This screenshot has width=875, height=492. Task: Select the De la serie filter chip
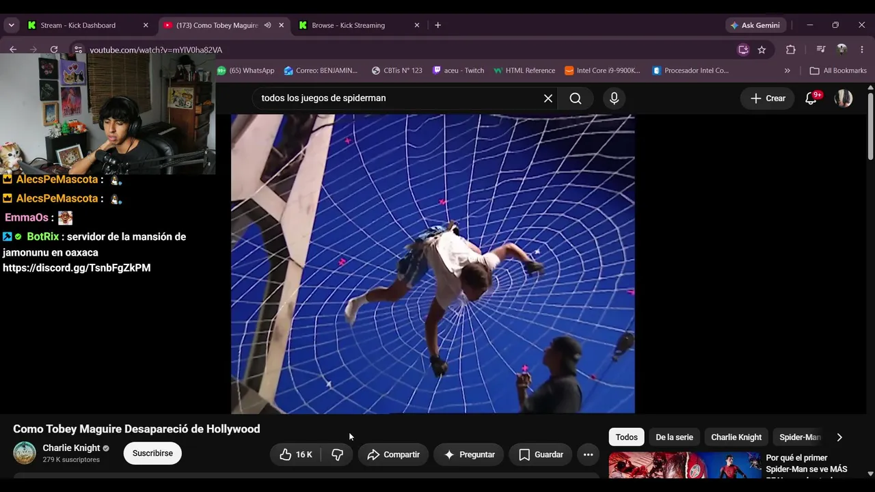(674, 437)
